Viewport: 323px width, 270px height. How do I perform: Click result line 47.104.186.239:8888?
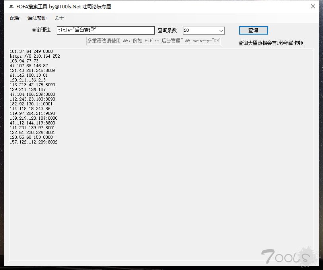32,94
